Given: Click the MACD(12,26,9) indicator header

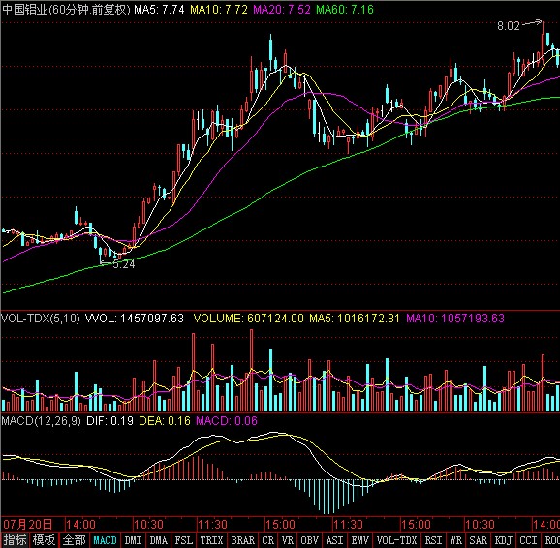Looking at the screenshot, I should tap(41, 421).
